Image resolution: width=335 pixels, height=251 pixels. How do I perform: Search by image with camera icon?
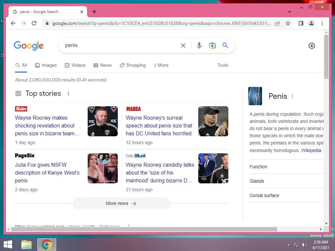point(212,45)
